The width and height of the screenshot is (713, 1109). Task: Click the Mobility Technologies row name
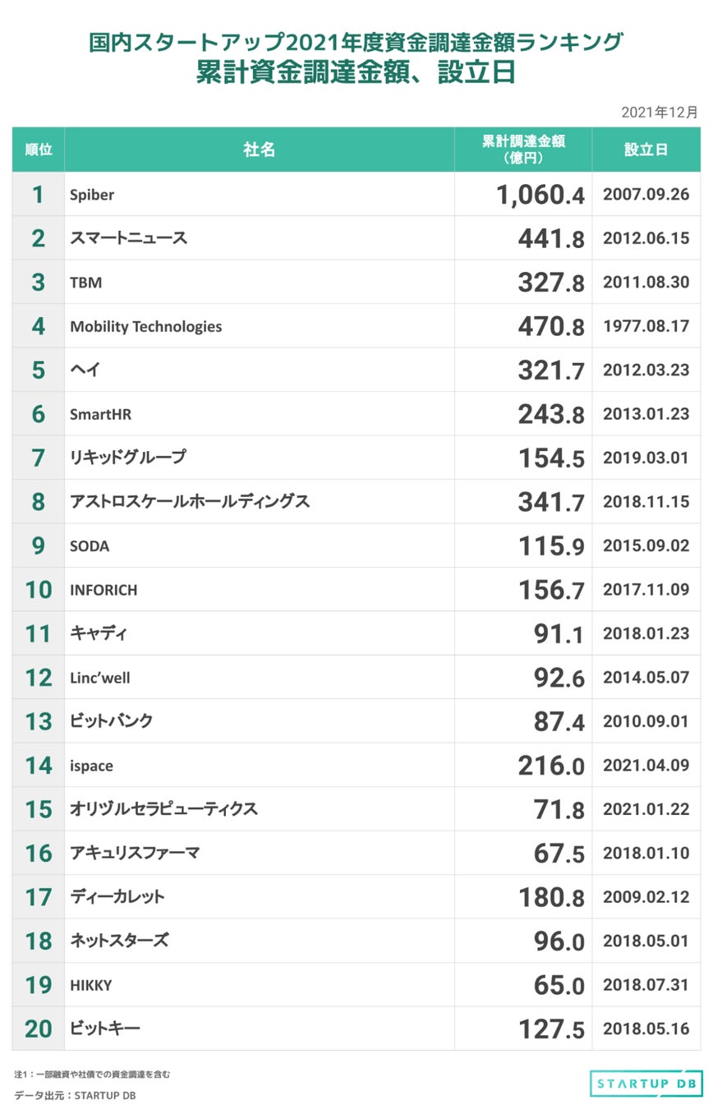click(x=146, y=326)
